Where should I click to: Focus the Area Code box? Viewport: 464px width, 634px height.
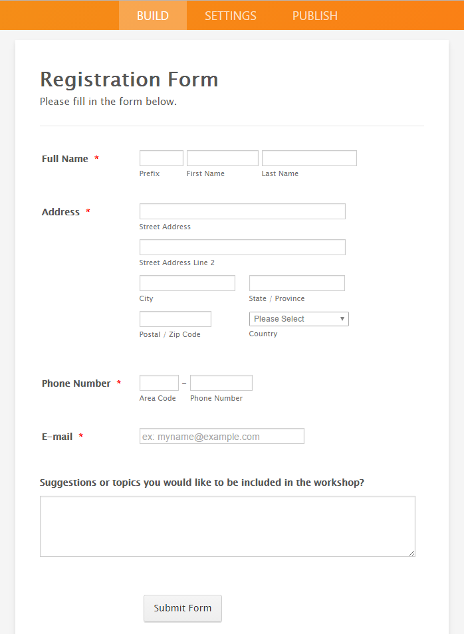(x=159, y=383)
